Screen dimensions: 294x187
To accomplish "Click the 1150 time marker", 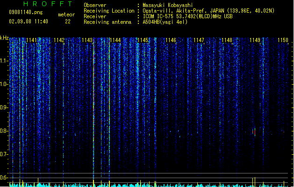I will click(283, 40).
